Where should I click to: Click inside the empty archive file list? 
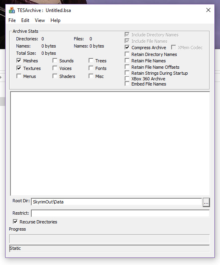point(110,143)
